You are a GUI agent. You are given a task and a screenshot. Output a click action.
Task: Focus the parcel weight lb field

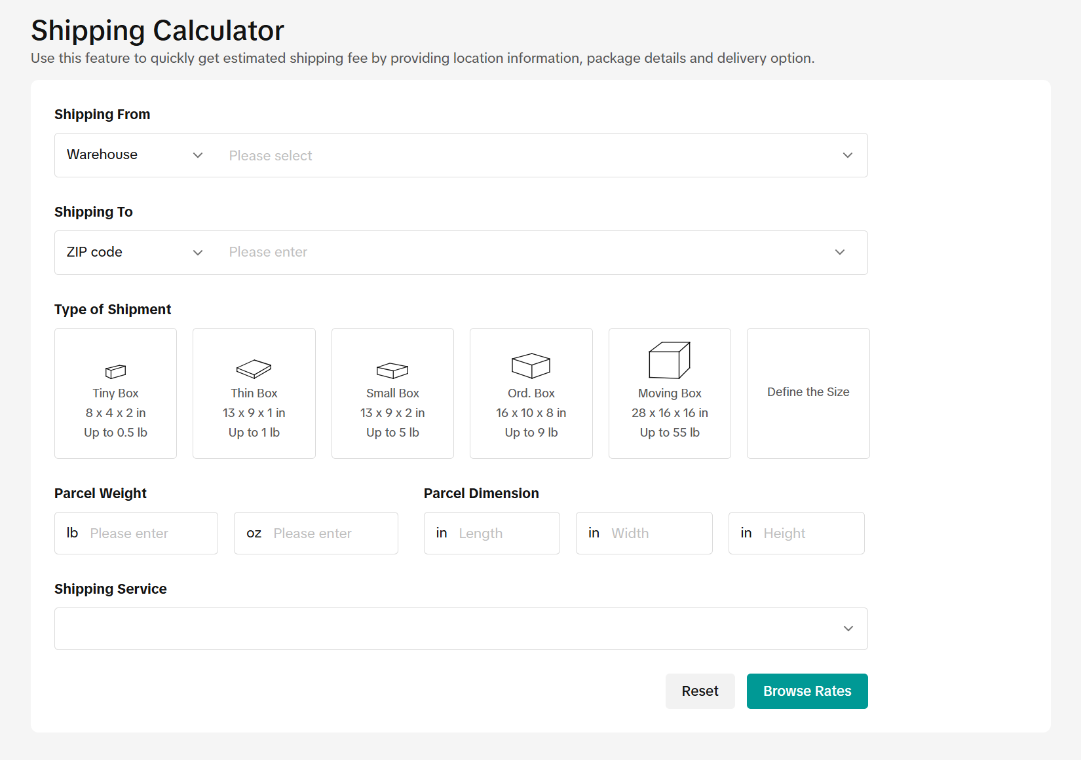pos(151,534)
